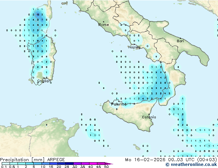This screenshot has height=168, width=218.
Task: Click legend swatch between 45 and 50
Action: point(101,164)
